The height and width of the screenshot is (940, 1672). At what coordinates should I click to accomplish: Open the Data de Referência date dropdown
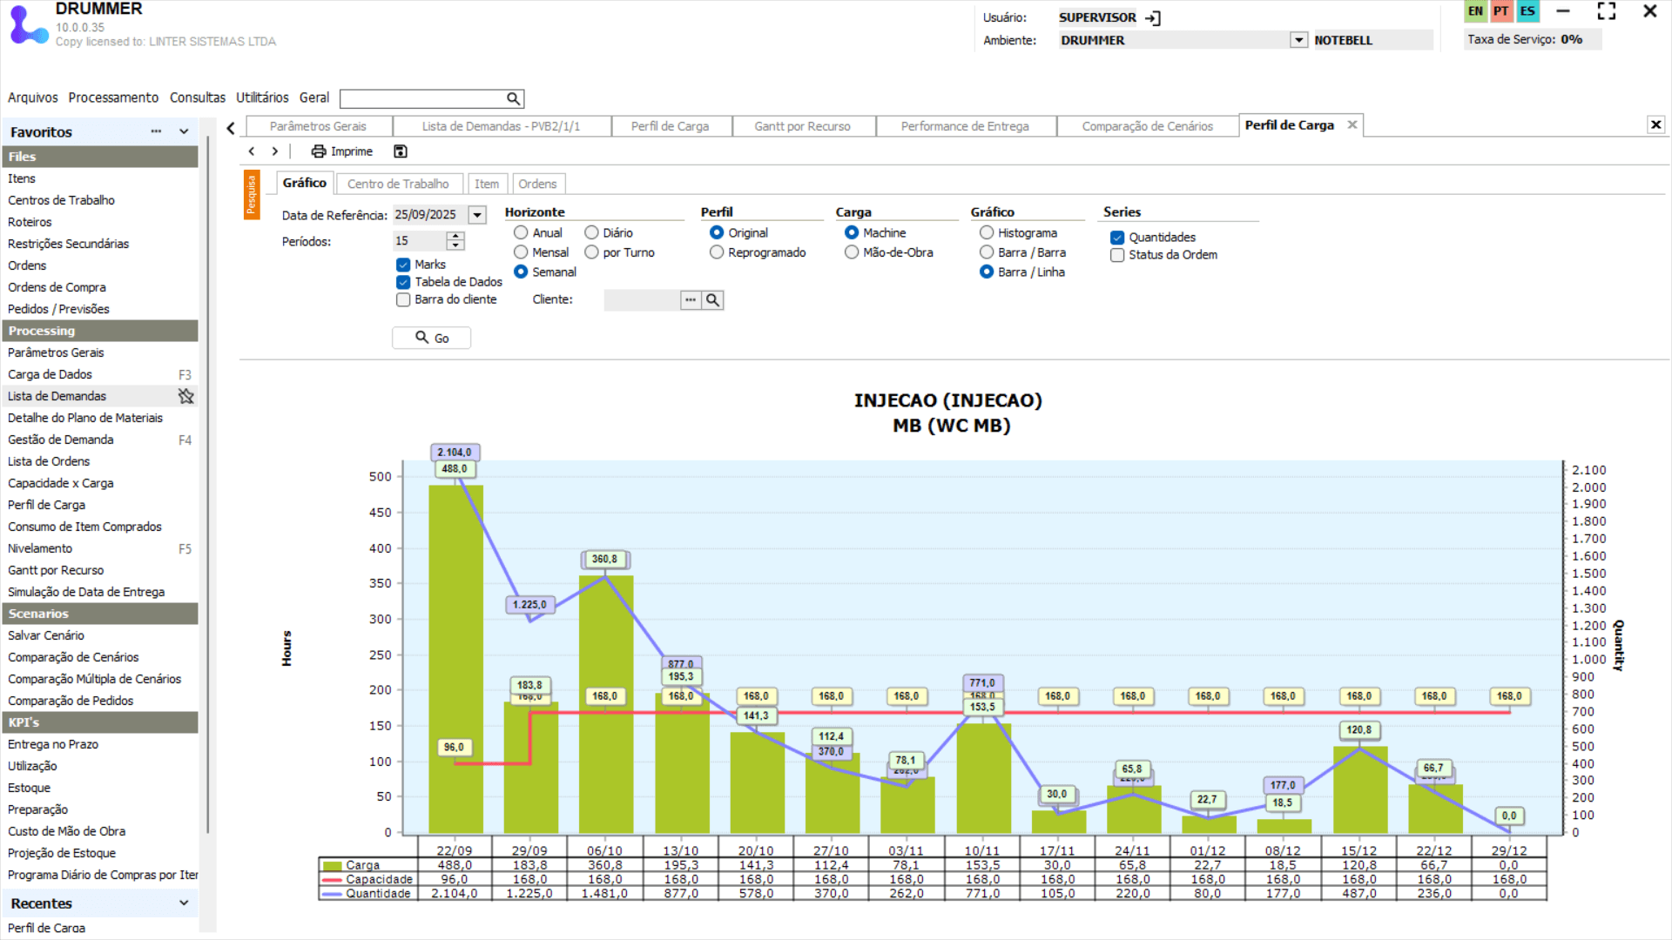point(477,215)
